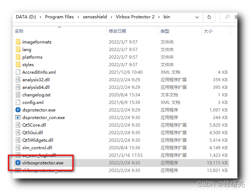Click the changelog.txt document icon

pos(18,95)
